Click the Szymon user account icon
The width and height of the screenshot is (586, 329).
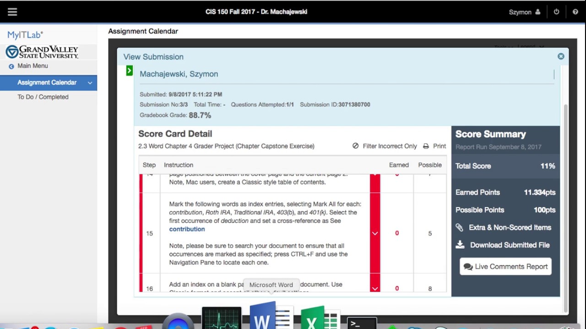(537, 12)
